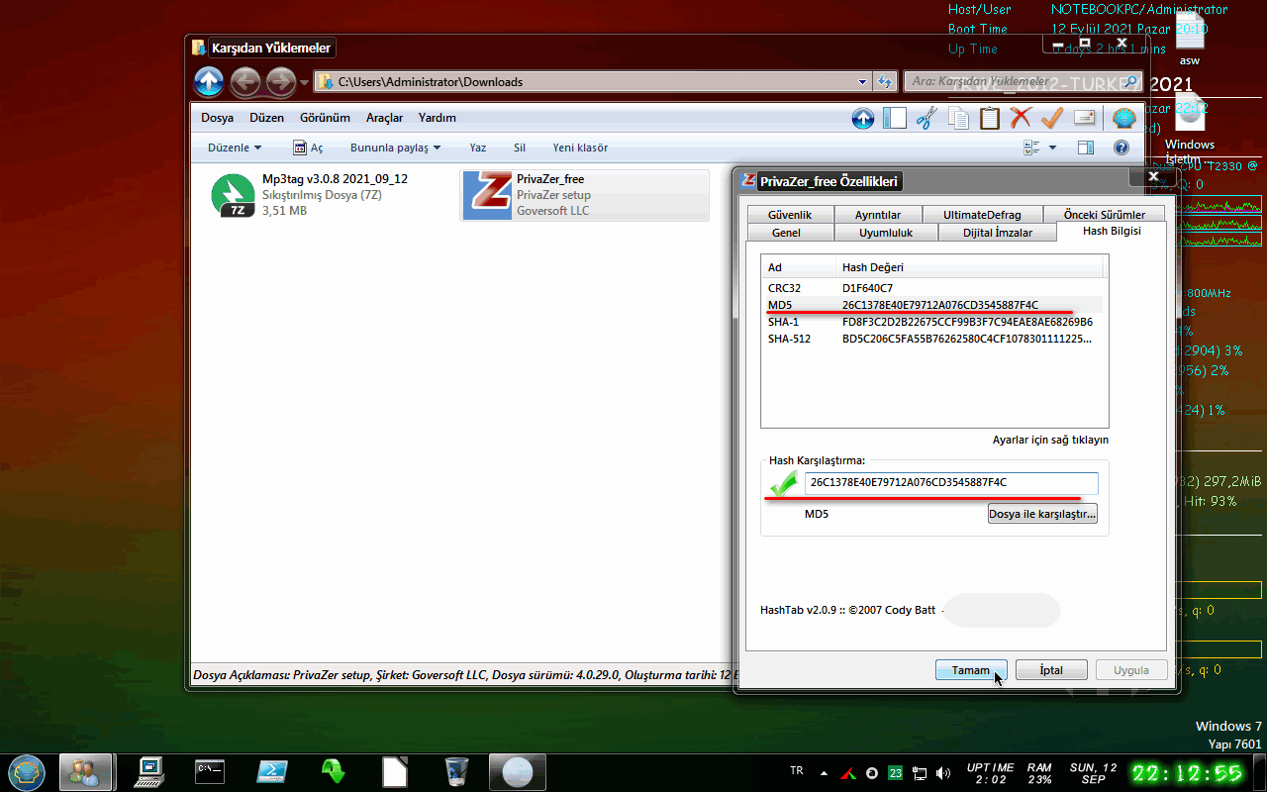Go back with the Explorer back arrow
This screenshot has width=1267, height=792.
tap(245, 81)
